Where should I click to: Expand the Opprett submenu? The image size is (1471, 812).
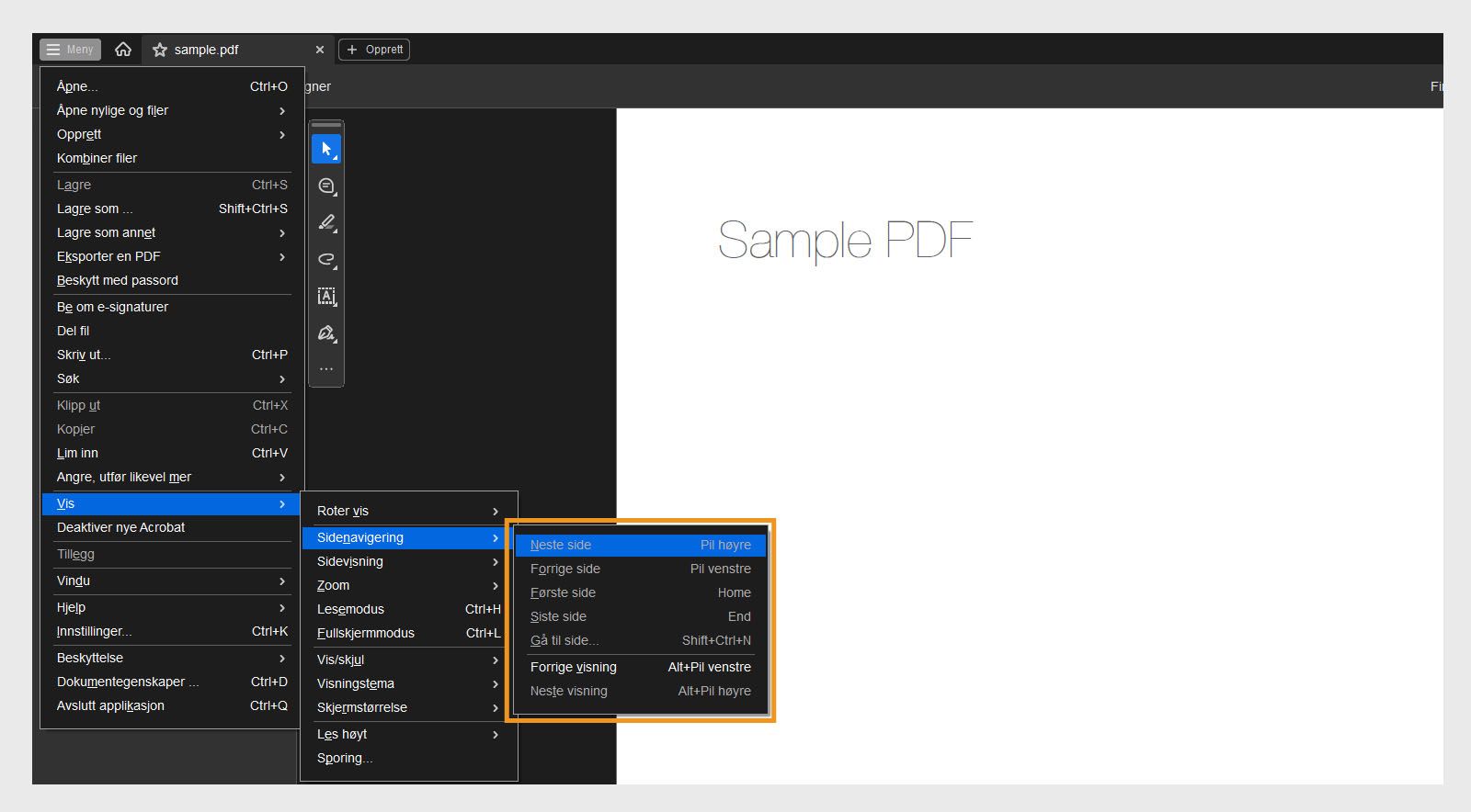[x=172, y=134]
